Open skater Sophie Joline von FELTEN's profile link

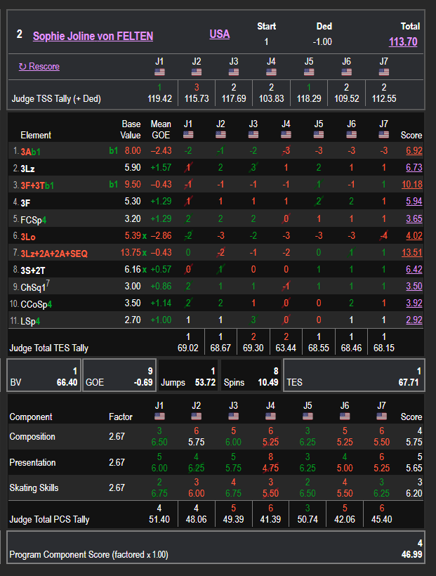93,36
